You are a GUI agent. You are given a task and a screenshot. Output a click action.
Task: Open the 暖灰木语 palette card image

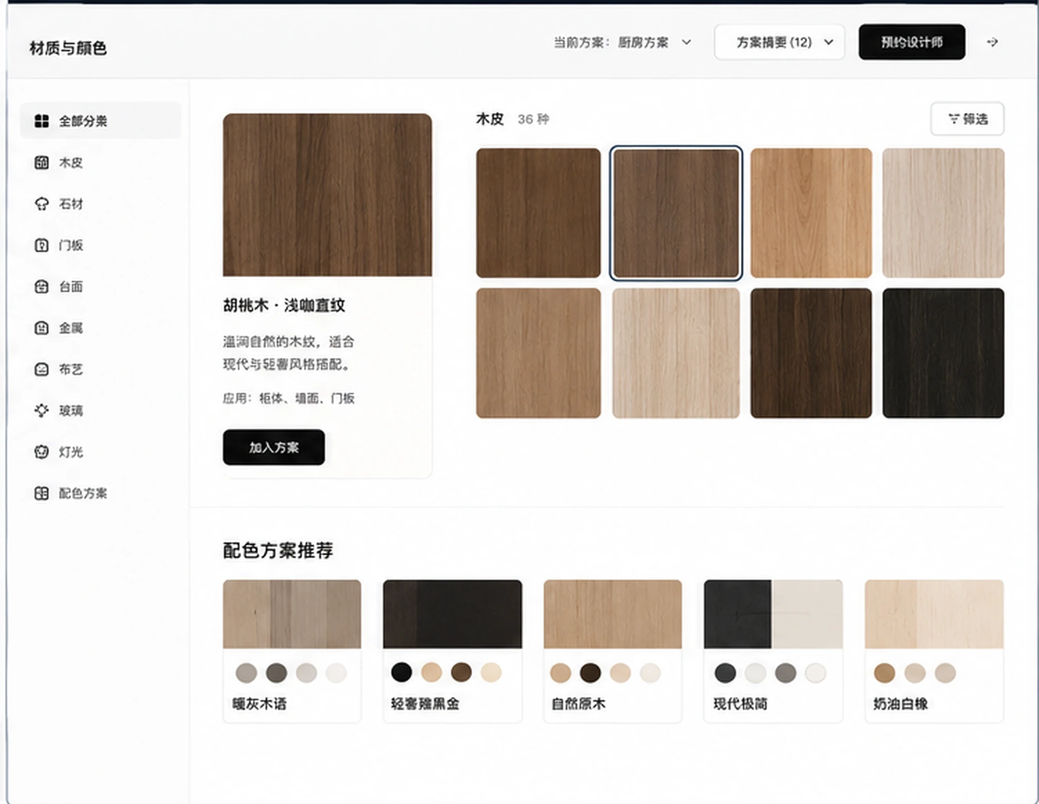click(x=292, y=614)
